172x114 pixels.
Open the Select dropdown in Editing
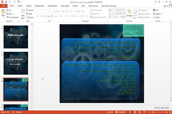tap(157, 17)
